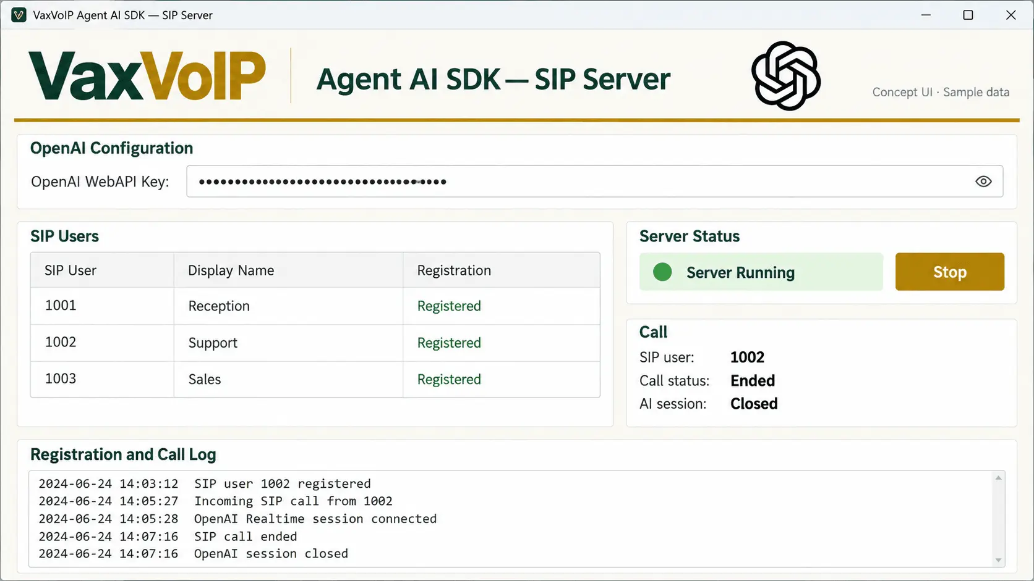Select the Support display name cell
The height and width of the screenshot is (581, 1034).
288,343
